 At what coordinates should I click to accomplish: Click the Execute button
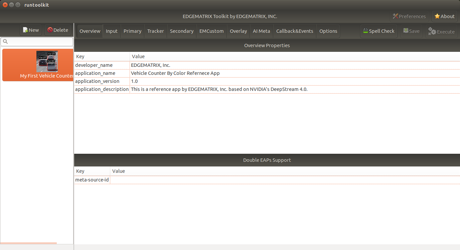[x=441, y=31]
